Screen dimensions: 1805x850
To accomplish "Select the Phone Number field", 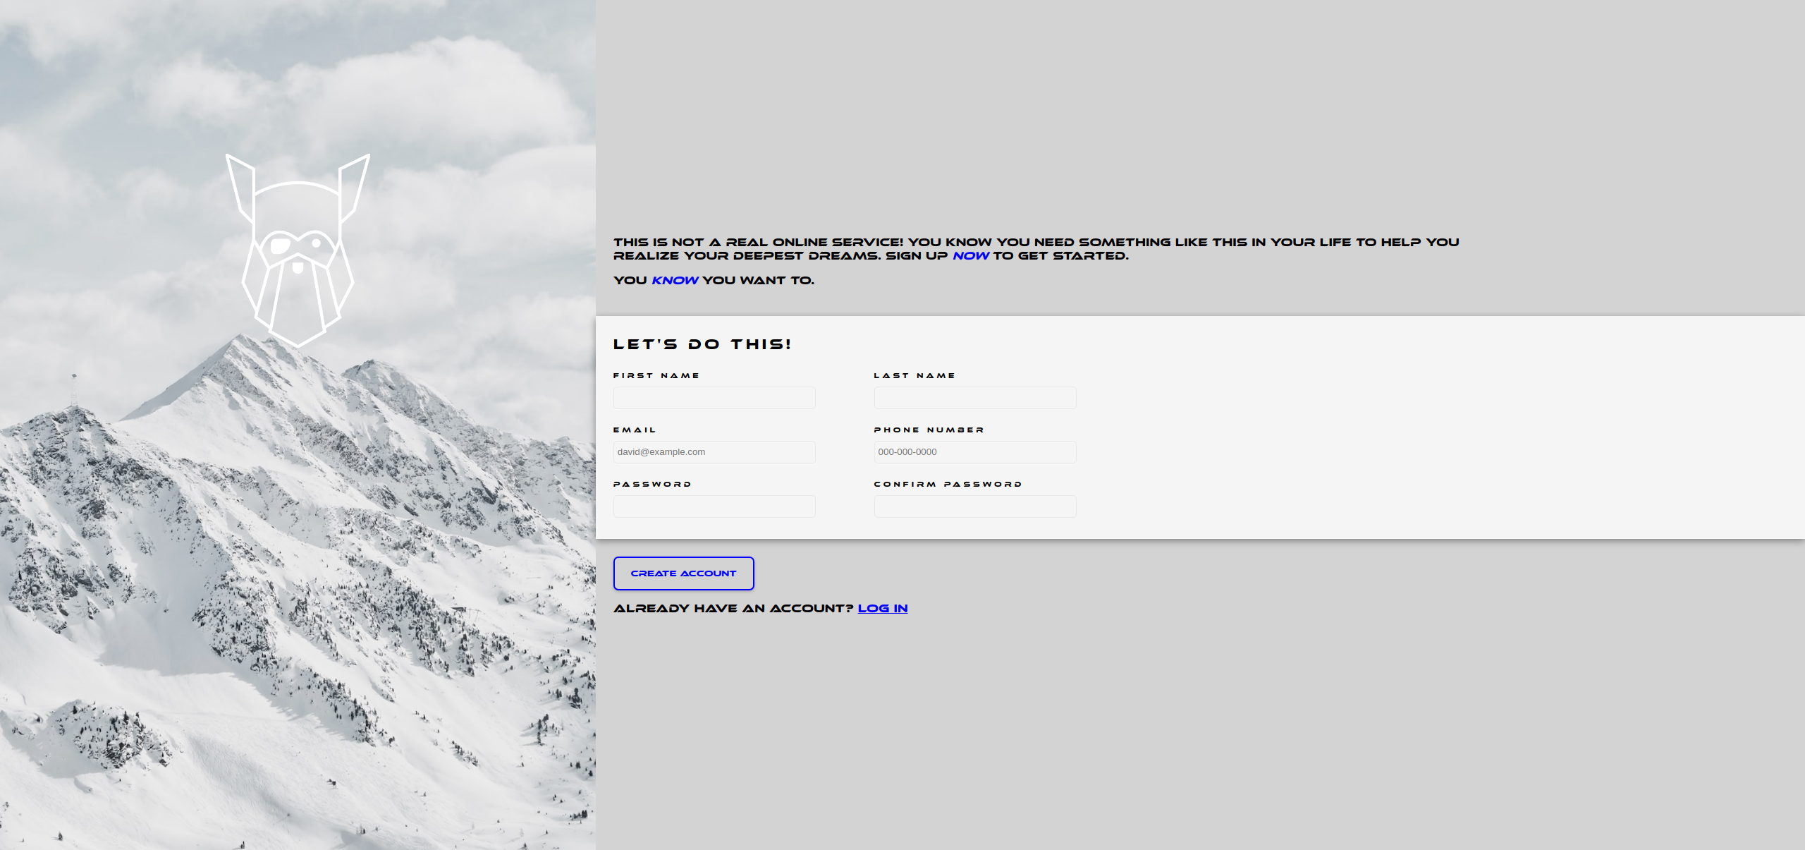I will pos(975,452).
